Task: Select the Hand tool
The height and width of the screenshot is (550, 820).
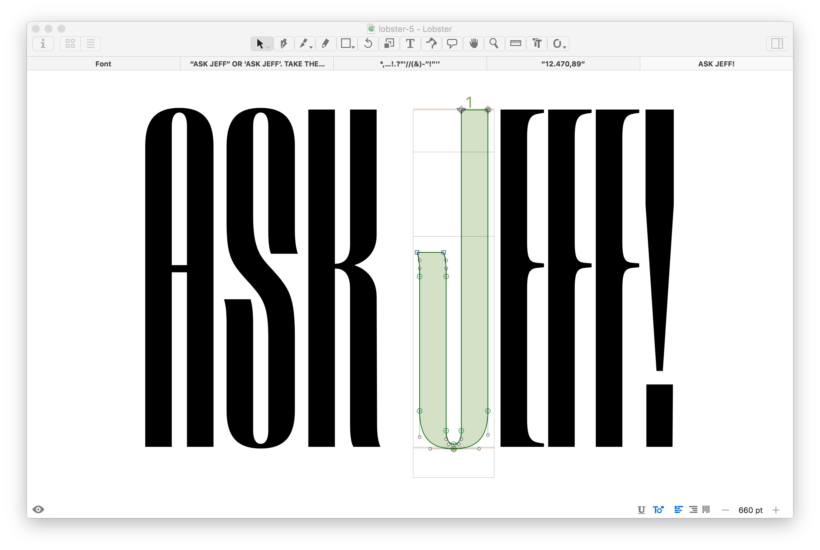Action: click(473, 44)
